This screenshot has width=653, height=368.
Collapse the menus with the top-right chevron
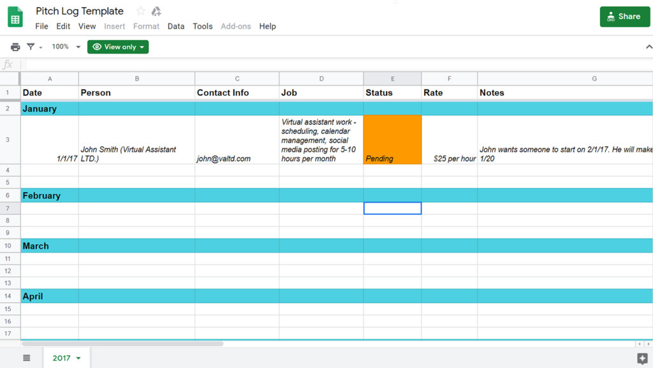pyautogui.click(x=649, y=47)
